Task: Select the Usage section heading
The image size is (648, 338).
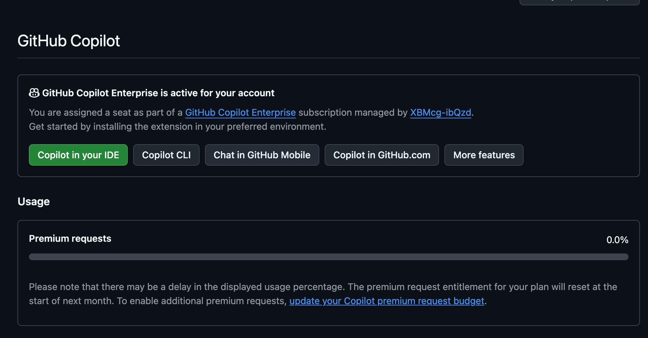Action: (x=34, y=202)
